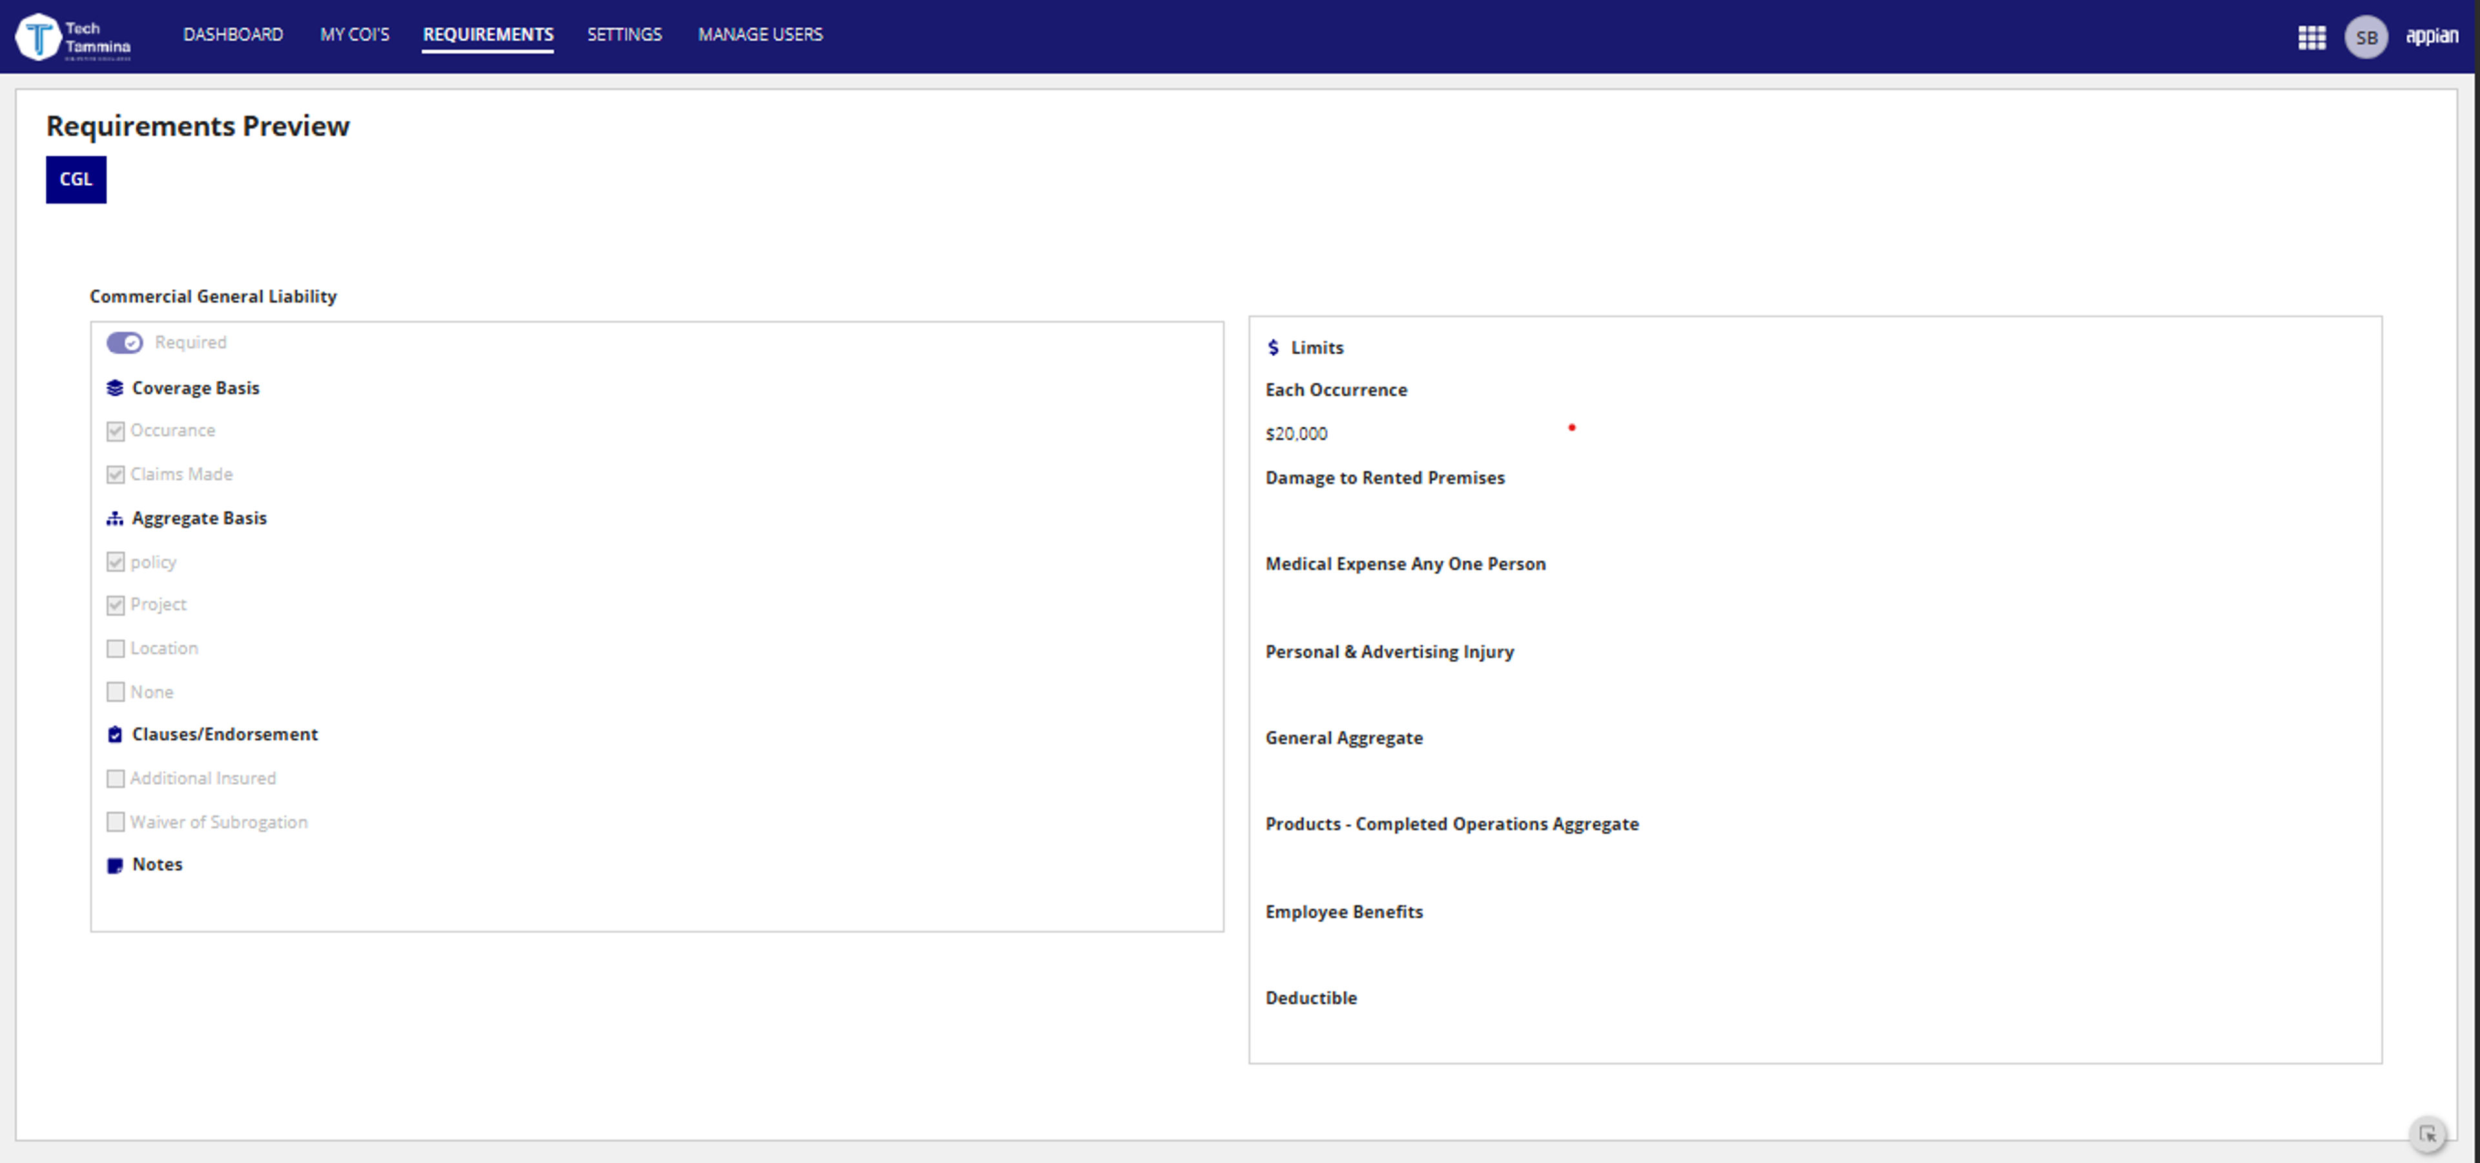This screenshot has width=2480, height=1163.
Task: Open the Settings tab
Action: [625, 35]
